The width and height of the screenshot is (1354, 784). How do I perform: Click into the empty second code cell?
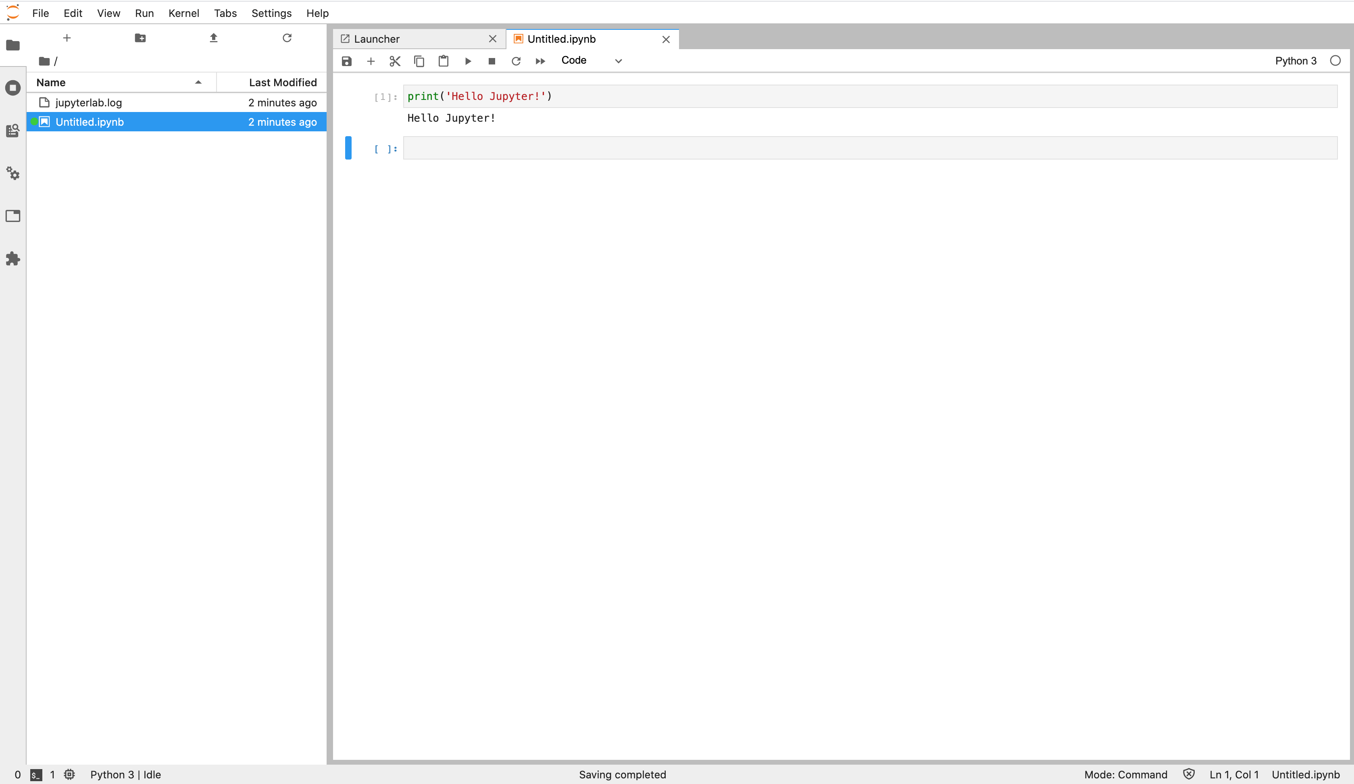point(870,148)
